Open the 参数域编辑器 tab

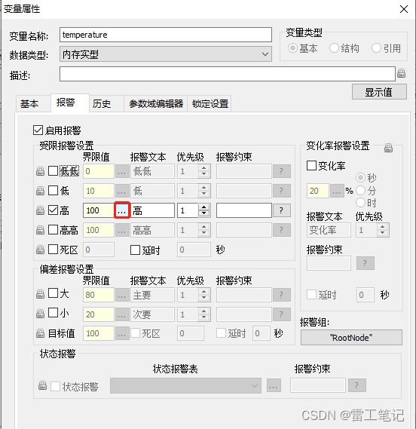click(156, 104)
